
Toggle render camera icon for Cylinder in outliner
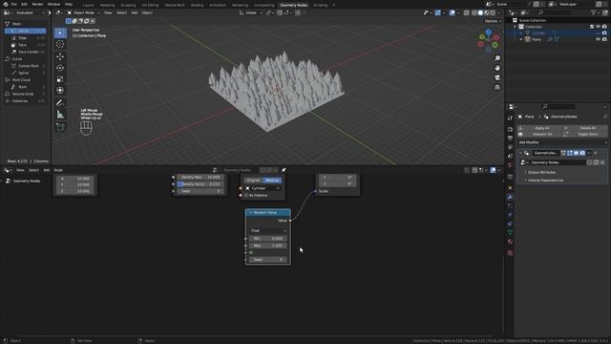(x=604, y=33)
